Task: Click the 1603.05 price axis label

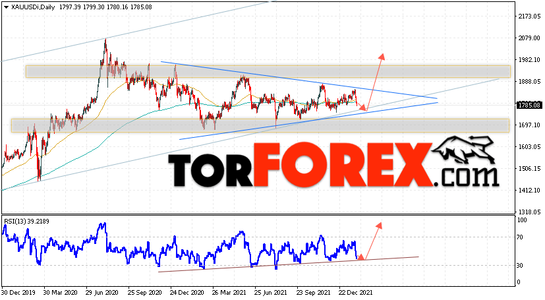Action: click(x=529, y=146)
